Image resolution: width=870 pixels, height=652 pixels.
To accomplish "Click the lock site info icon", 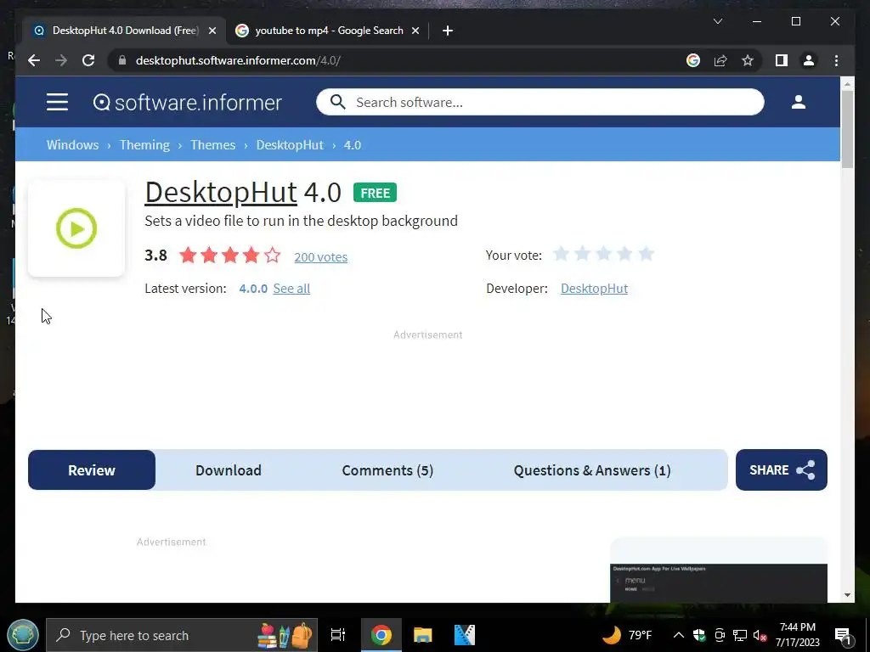I will click(x=122, y=60).
